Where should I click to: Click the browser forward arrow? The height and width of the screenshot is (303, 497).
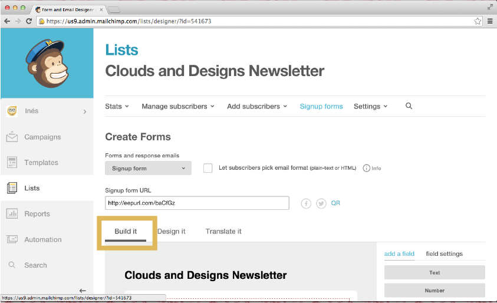click(x=18, y=21)
